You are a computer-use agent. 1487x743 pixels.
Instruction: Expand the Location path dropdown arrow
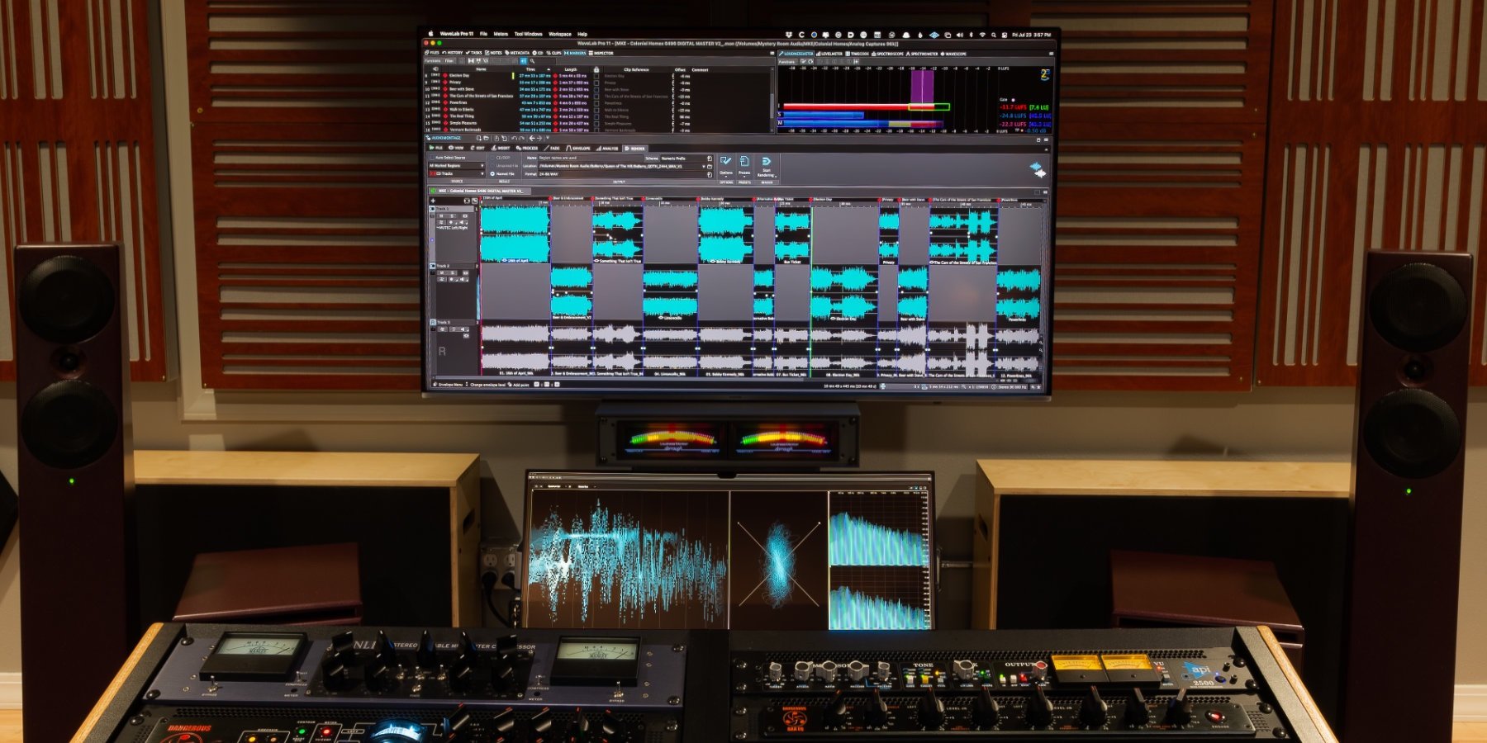coord(704,166)
